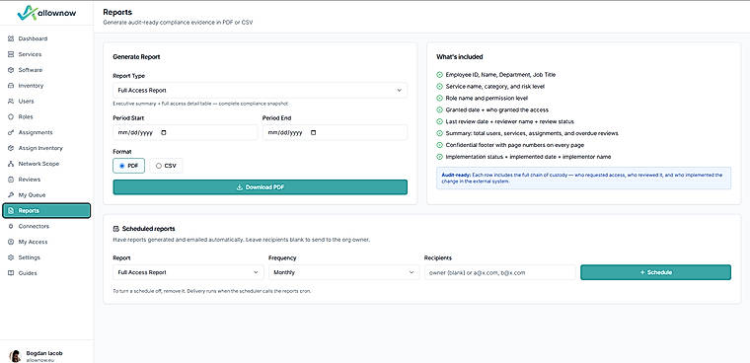Click the Dashboard sidebar icon
This screenshot has width=750, height=363.
[x=11, y=38]
